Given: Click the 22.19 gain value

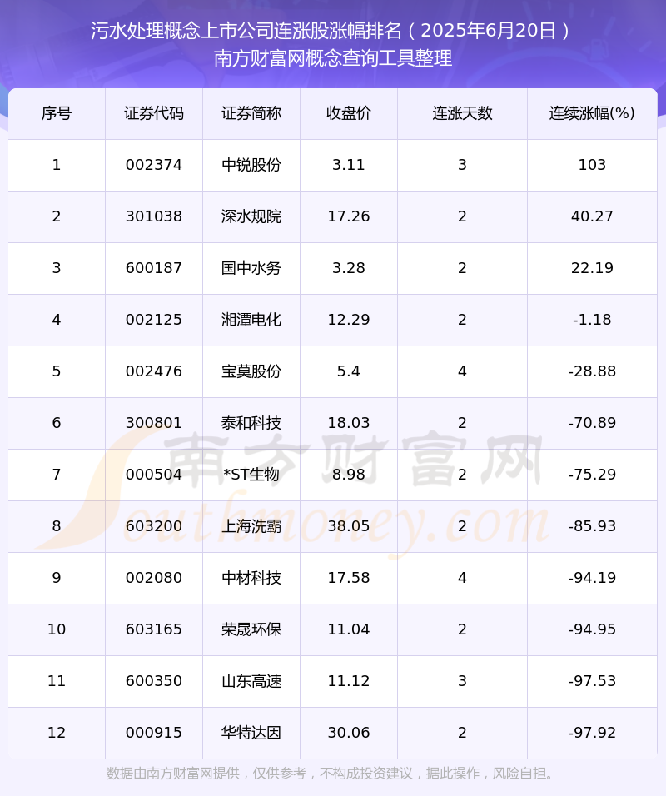Looking at the screenshot, I should (x=592, y=268).
